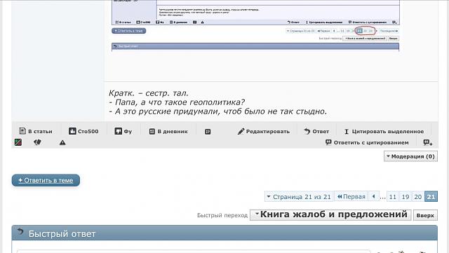Edit the post via 'Редактировать'
Screen dimensions: 449x253
pyautogui.click(x=264, y=131)
